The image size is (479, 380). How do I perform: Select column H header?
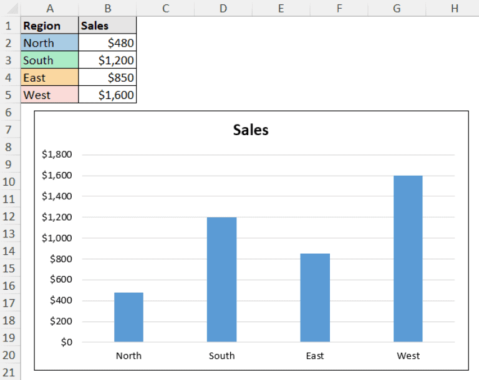point(453,8)
